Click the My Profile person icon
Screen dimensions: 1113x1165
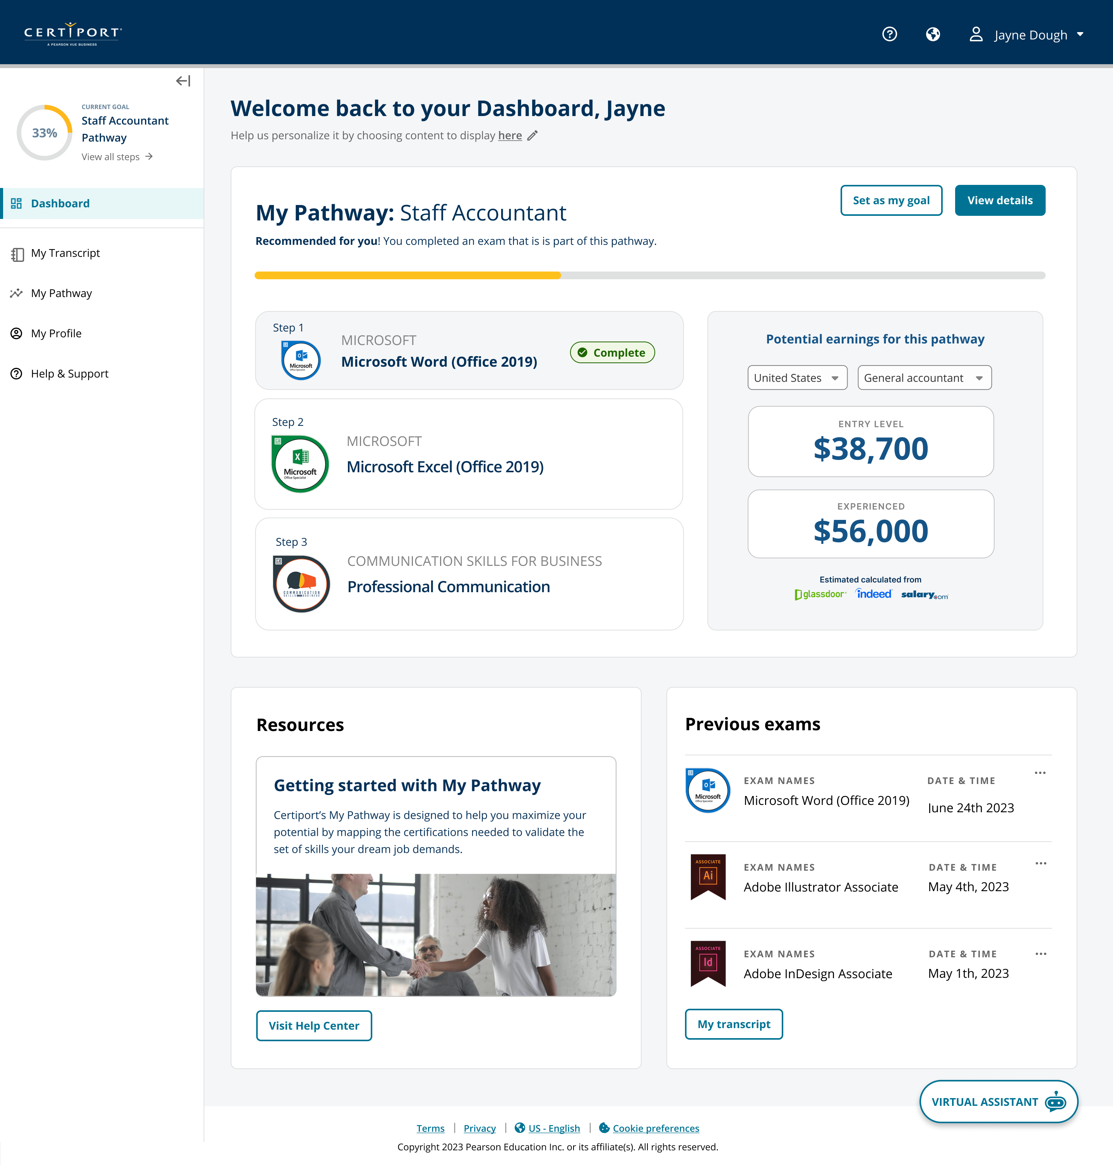click(x=17, y=334)
